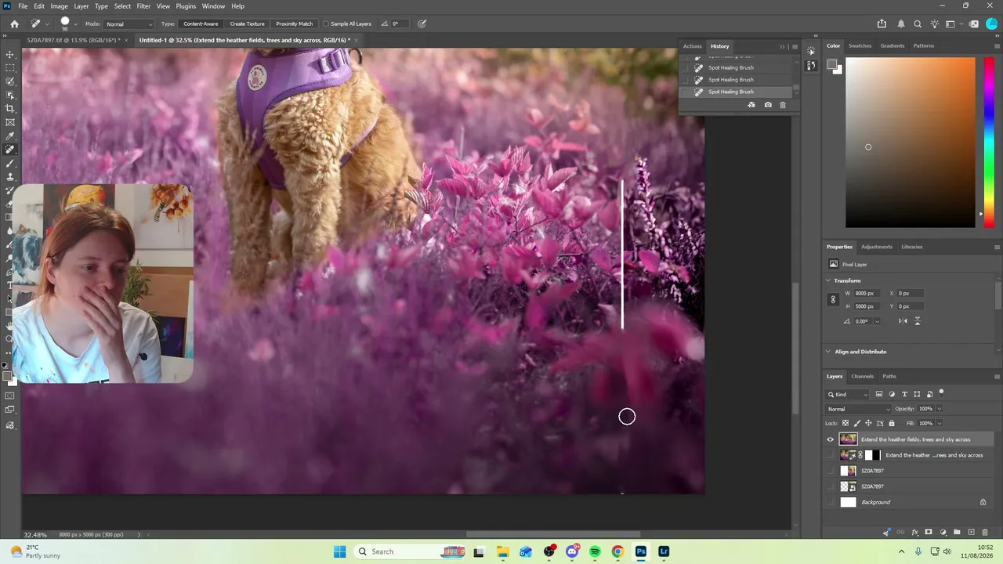1003x564 pixels.
Task: Collapse the Align and Distribute section
Action: coord(829,352)
